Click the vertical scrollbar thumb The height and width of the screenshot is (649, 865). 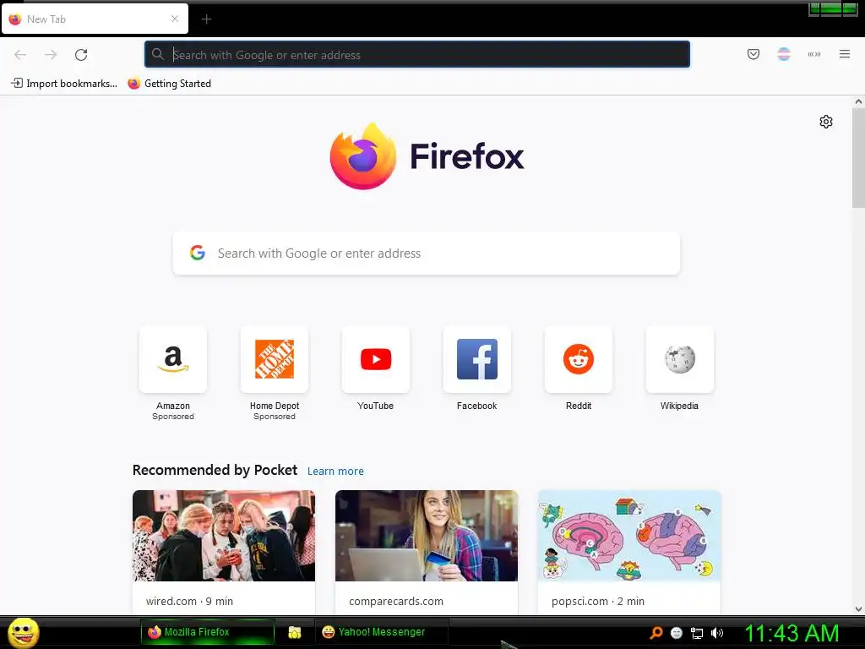858,158
